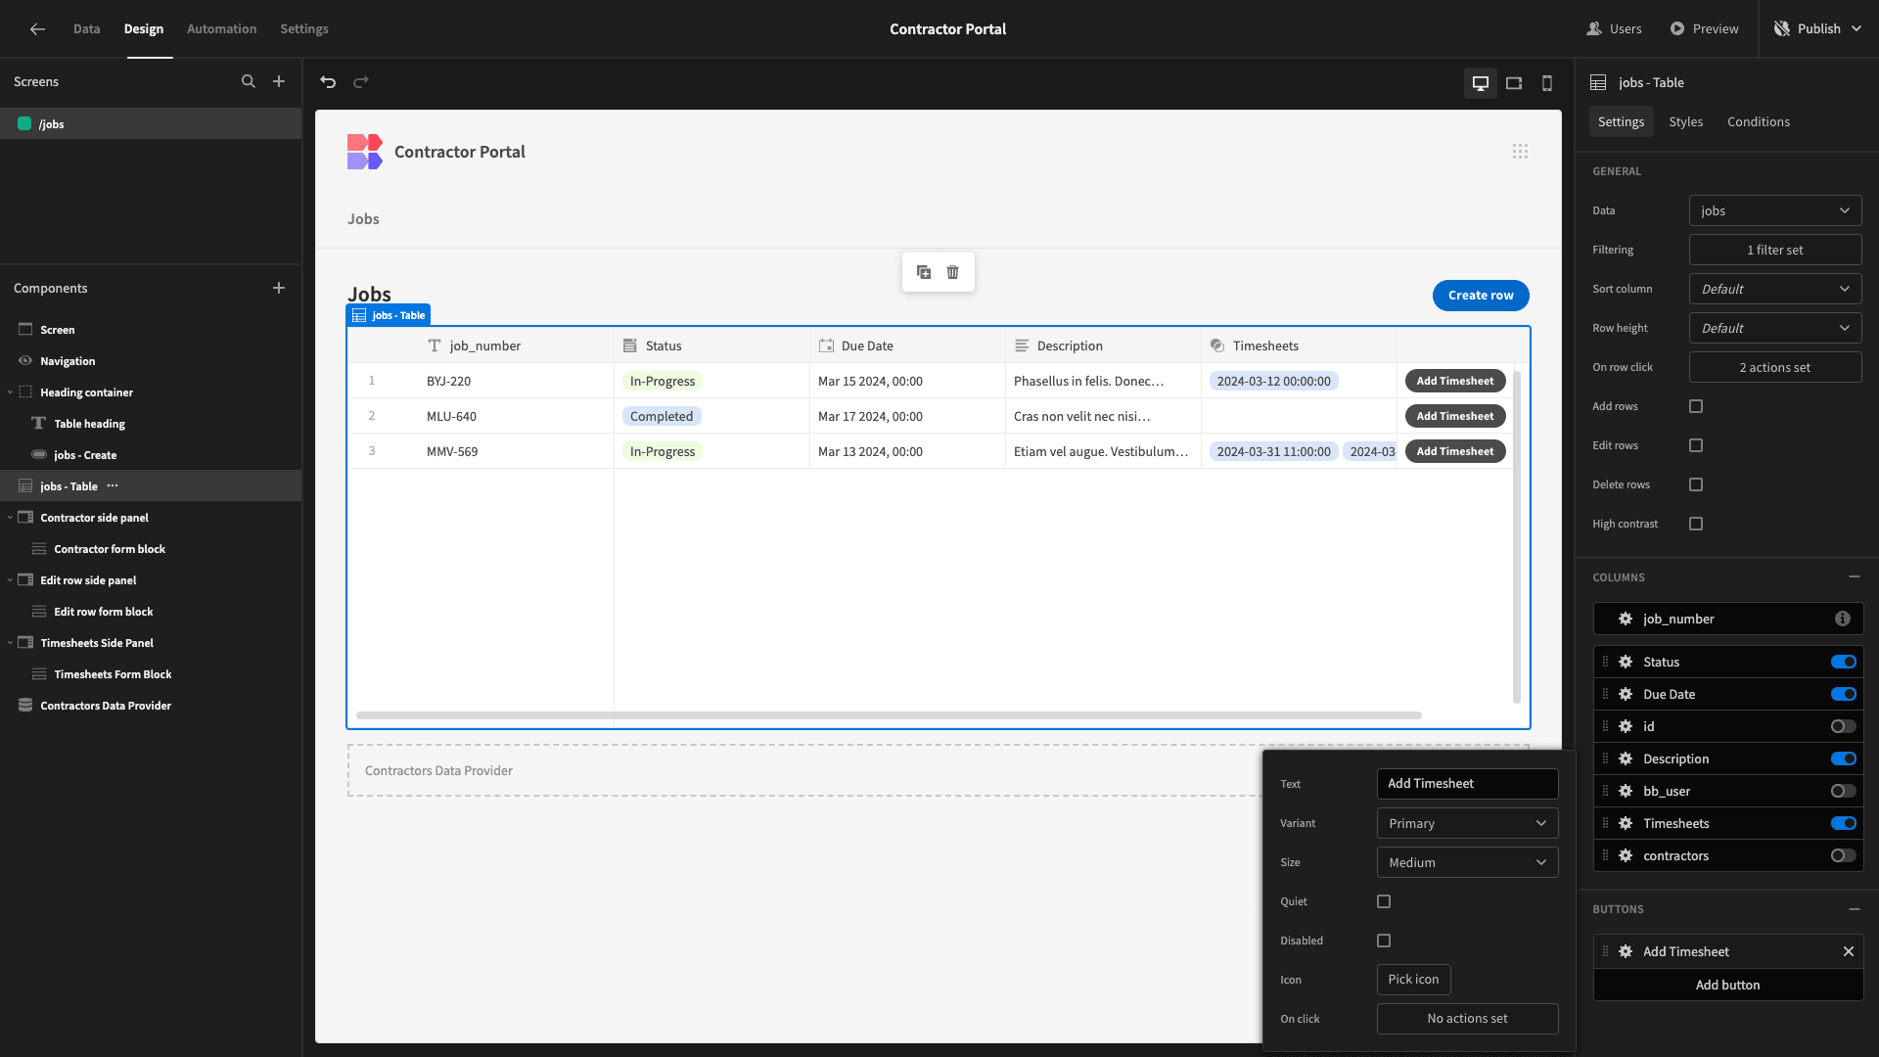Image resolution: width=1879 pixels, height=1057 pixels.
Task: Click the Contractor Portal logo
Action: point(365,153)
